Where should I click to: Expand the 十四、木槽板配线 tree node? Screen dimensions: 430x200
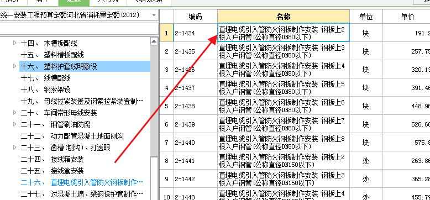tap(15, 43)
